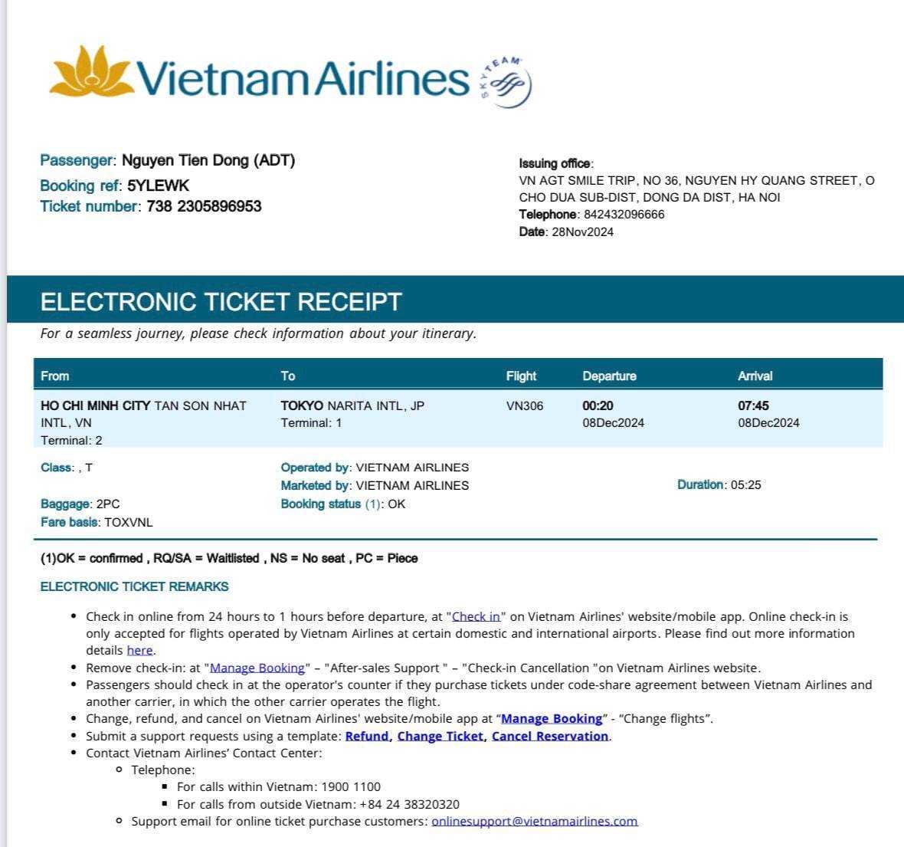The width and height of the screenshot is (904, 847).
Task: Select ticket number 738 2305896953
Action: pyautogui.click(x=204, y=206)
